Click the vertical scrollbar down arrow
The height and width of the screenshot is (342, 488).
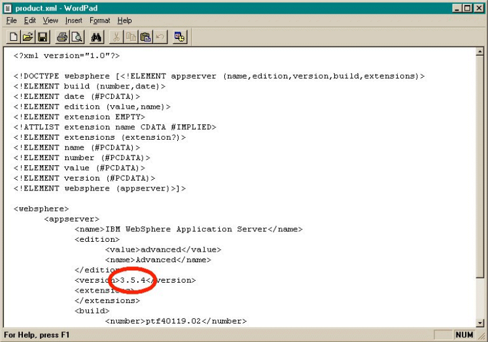[480, 323]
